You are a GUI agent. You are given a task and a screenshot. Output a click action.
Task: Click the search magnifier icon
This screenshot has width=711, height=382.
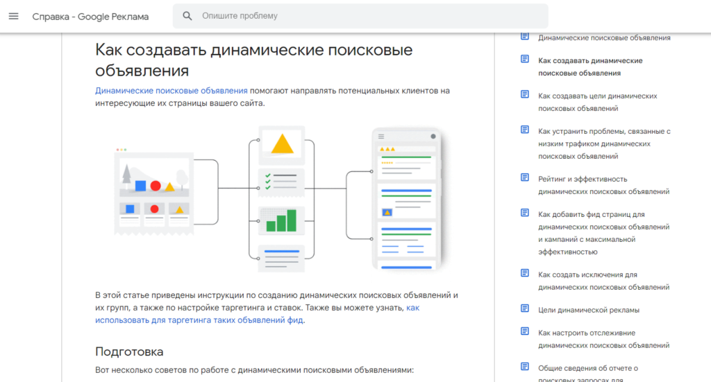187,16
